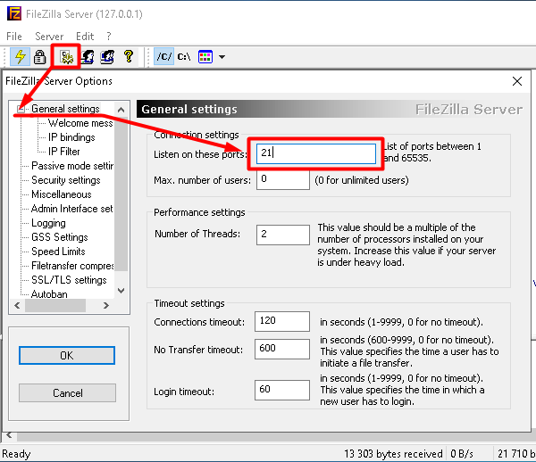The height and width of the screenshot is (462, 536).
Task: Open server settings via the toolbar icon
Action: (x=66, y=57)
